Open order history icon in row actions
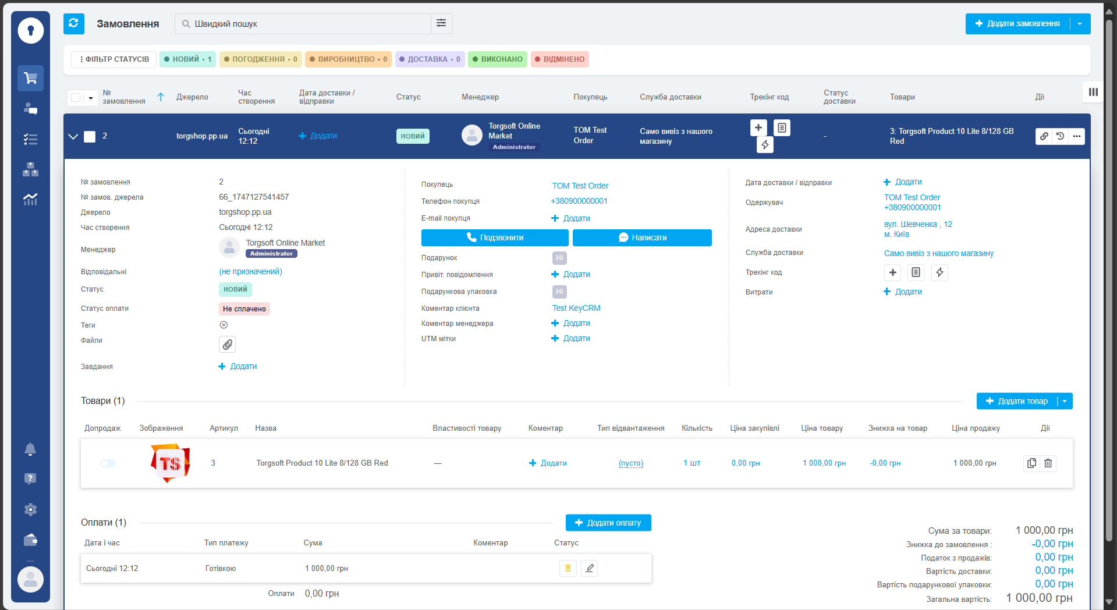Viewport: 1117px width, 610px height. click(x=1061, y=136)
